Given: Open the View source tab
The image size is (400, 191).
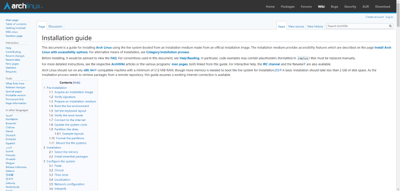Looking at the screenshot, I should click(x=296, y=27).
